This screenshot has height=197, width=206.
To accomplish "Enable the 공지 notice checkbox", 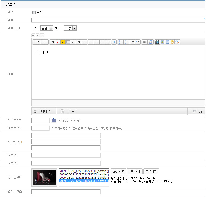I will [x=34, y=12].
